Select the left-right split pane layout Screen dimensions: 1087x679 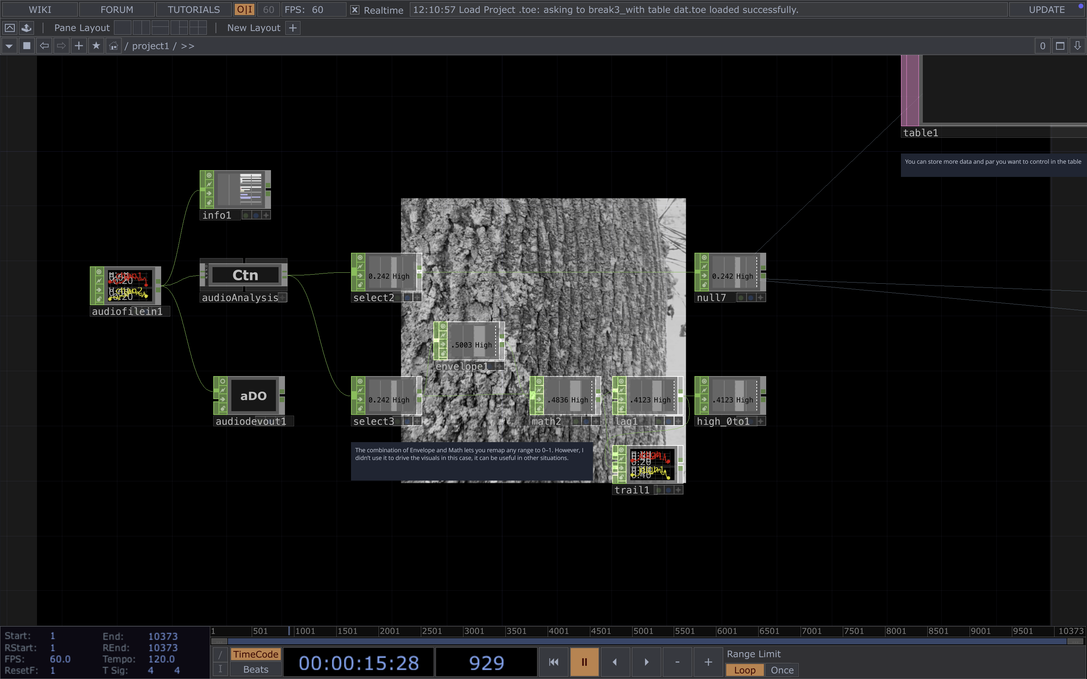pyautogui.click(x=142, y=28)
